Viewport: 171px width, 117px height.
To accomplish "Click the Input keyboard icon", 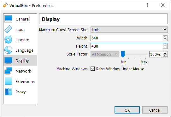I will click(x=8, y=29).
